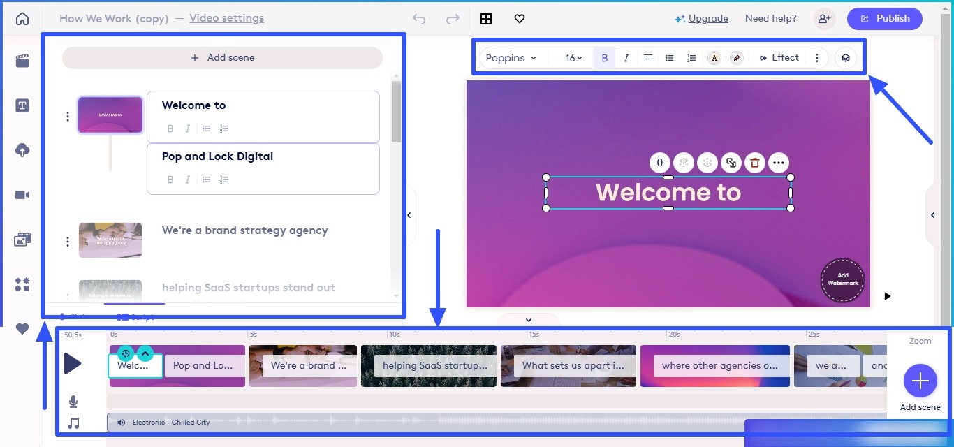
Task: Enable bulleted list formatting
Action: coord(669,57)
